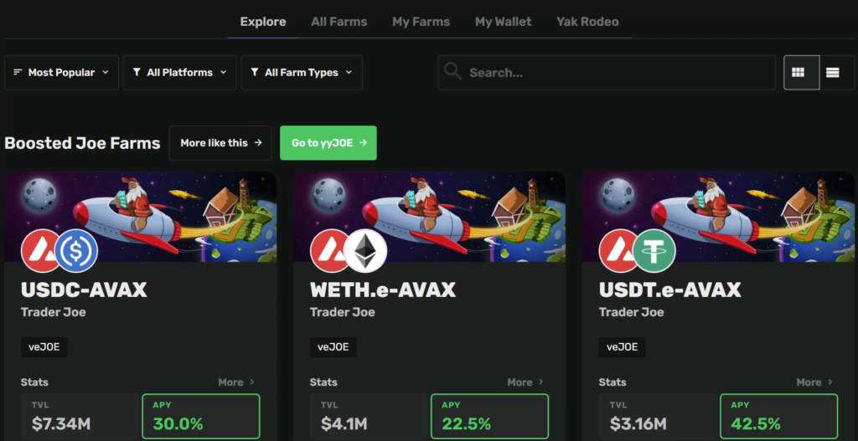This screenshot has width=858, height=441.
Task: Click the Ethereum token icon
Action: click(x=366, y=250)
